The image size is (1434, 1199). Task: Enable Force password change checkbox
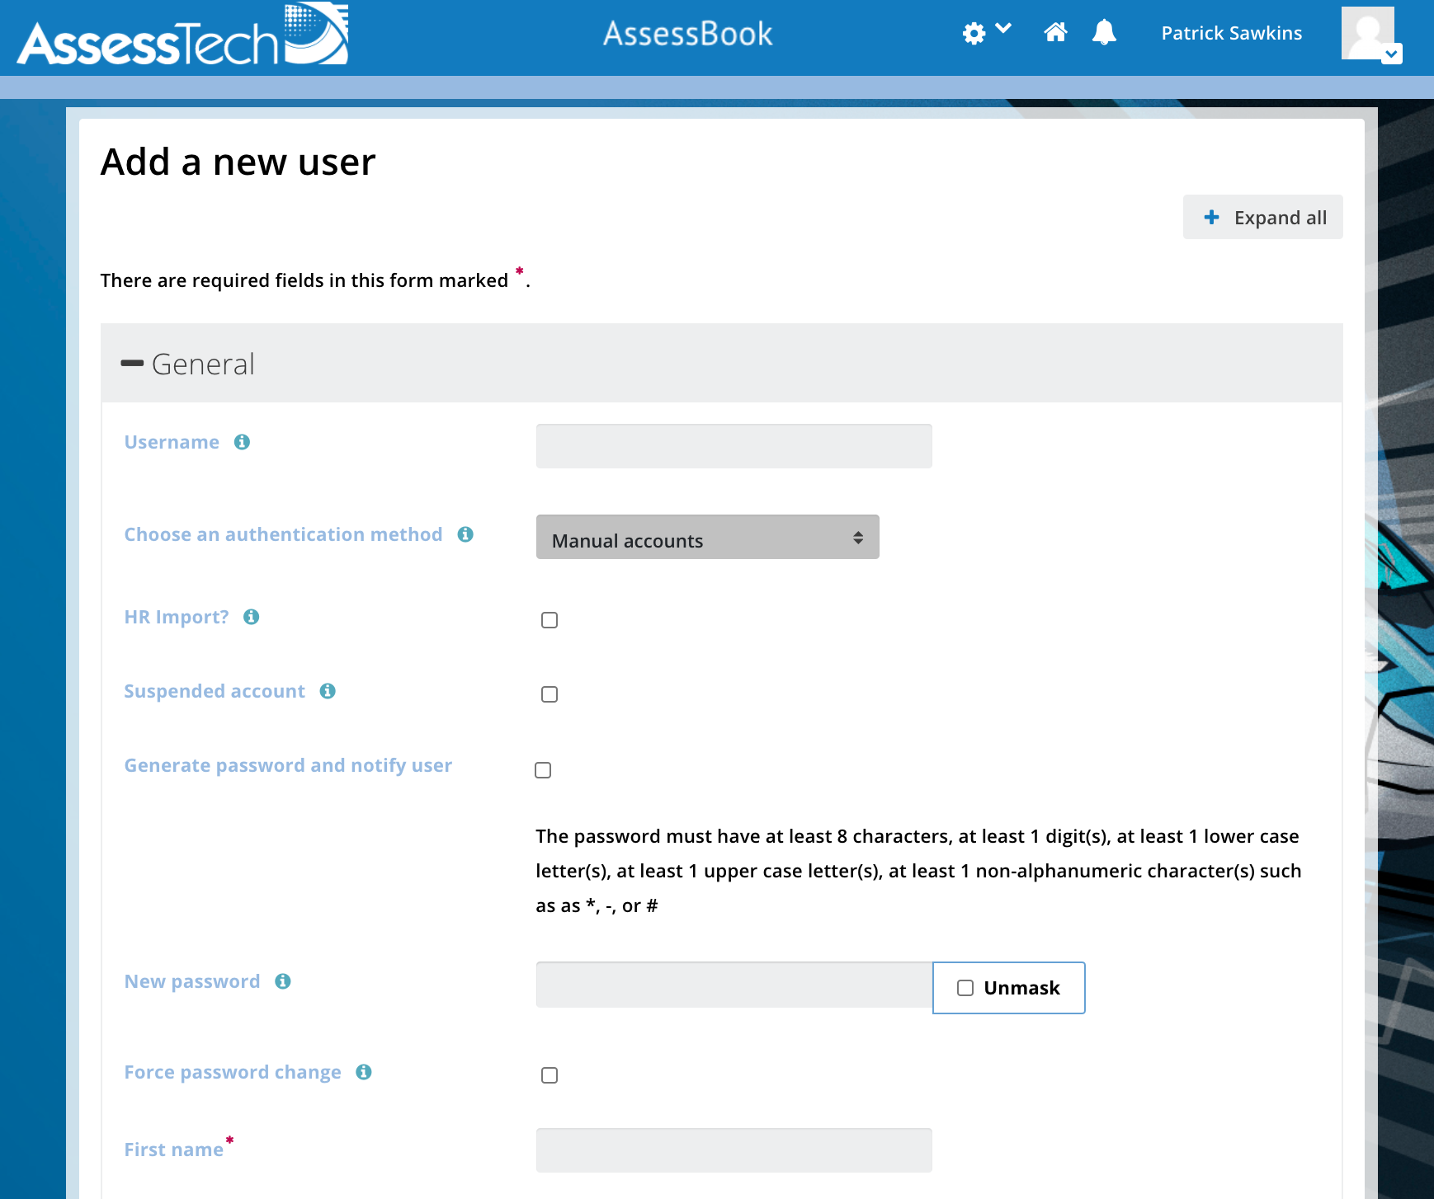pos(550,1075)
